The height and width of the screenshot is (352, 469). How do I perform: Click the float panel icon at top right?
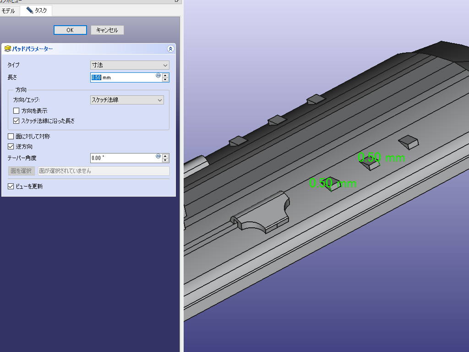pos(177,1)
